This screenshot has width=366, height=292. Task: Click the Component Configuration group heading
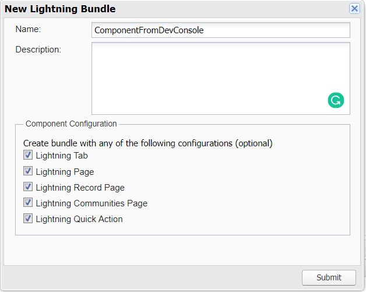click(x=71, y=124)
